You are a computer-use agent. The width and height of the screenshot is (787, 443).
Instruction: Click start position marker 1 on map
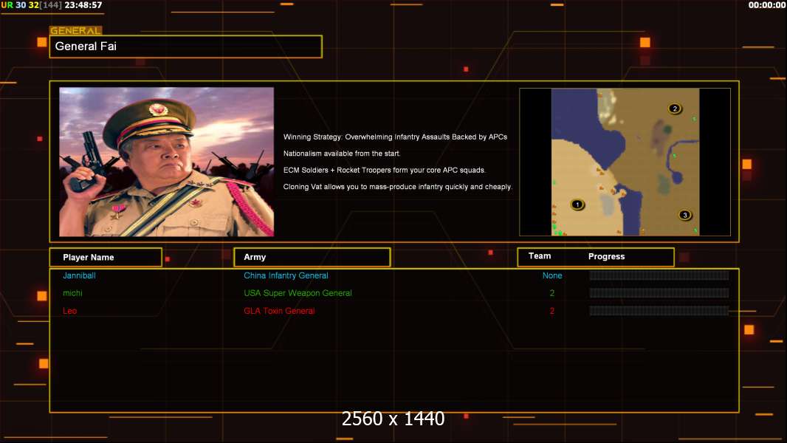pos(577,205)
